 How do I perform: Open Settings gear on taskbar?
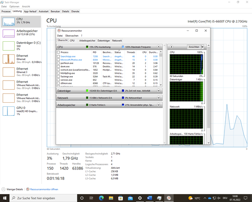[140, 198]
